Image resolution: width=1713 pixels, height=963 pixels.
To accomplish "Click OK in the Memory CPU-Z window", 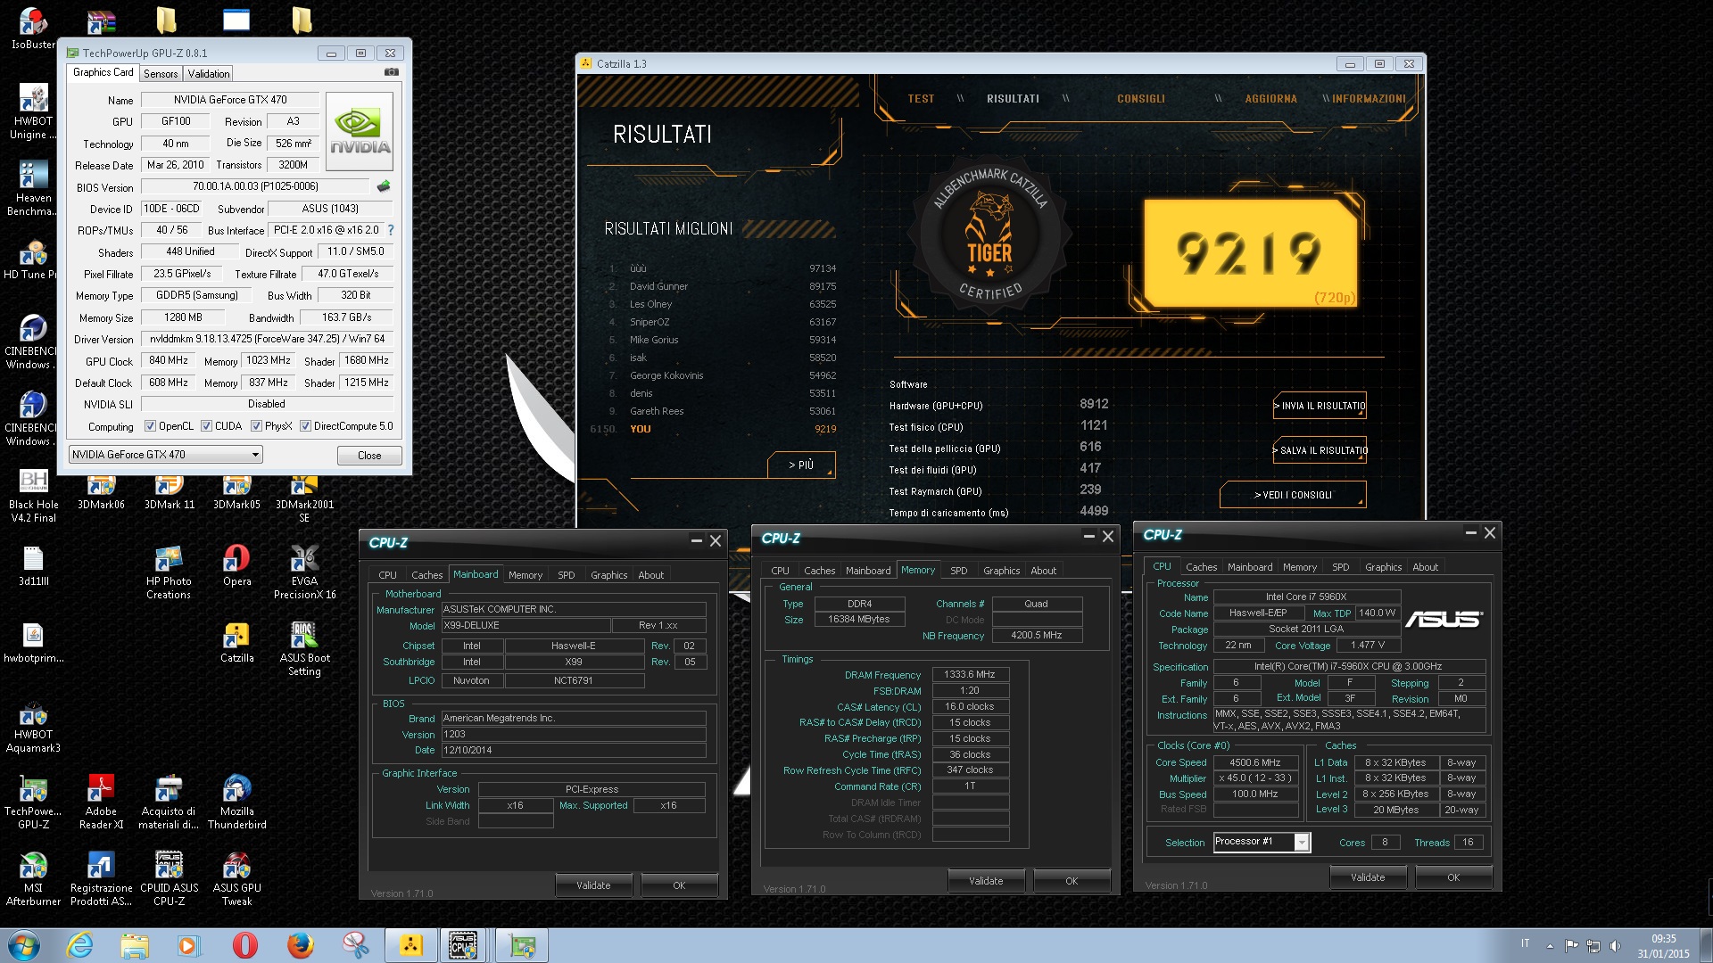I will point(1072,881).
